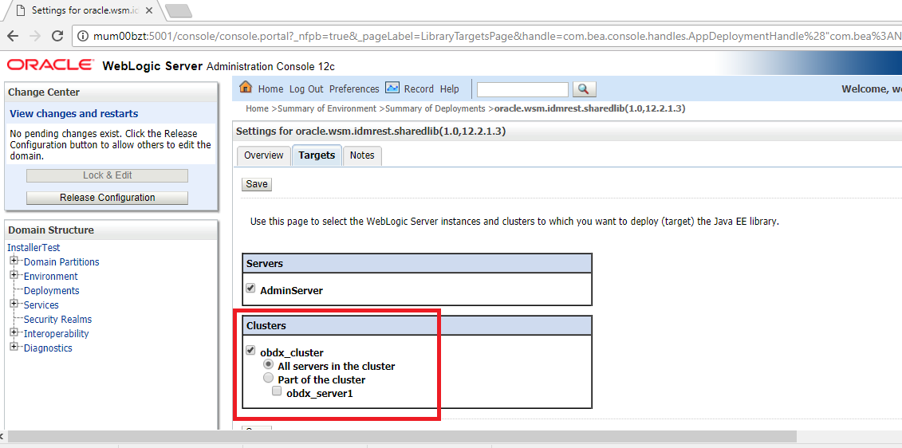Click Services tree link

tap(41, 305)
